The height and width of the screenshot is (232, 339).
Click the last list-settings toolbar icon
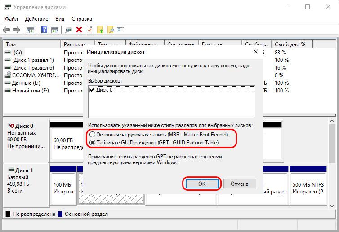coord(120,30)
